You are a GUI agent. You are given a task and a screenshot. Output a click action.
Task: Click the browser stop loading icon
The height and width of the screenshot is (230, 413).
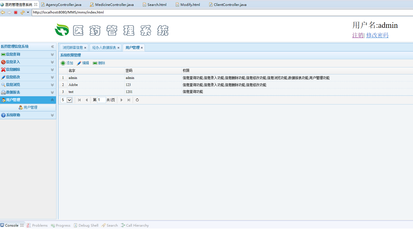16,12
